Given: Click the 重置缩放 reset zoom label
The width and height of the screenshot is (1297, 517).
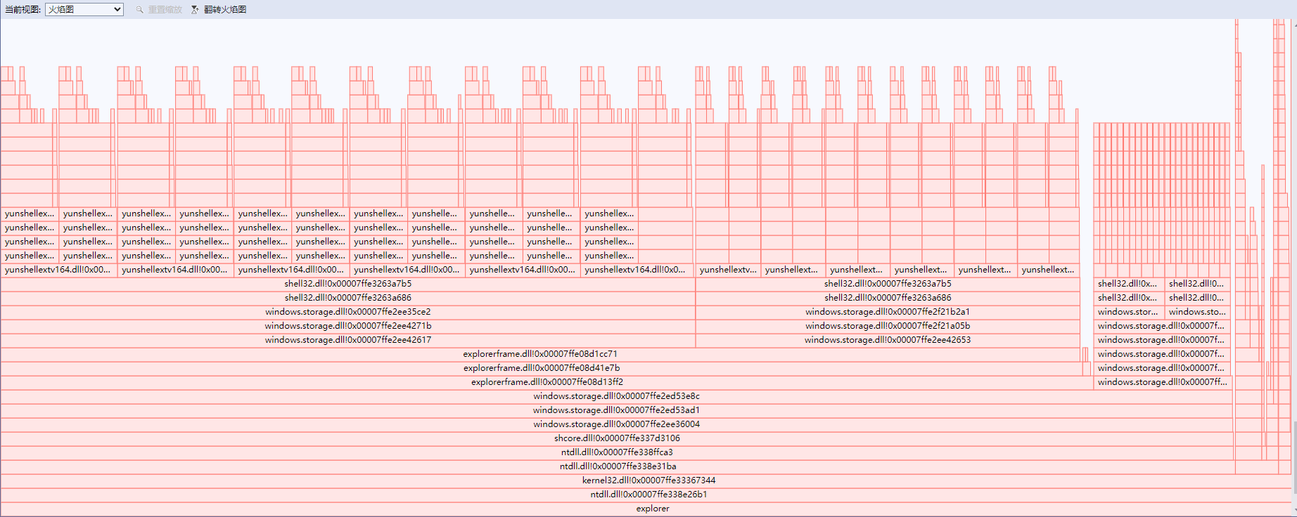Looking at the screenshot, I should coord(165,9).
